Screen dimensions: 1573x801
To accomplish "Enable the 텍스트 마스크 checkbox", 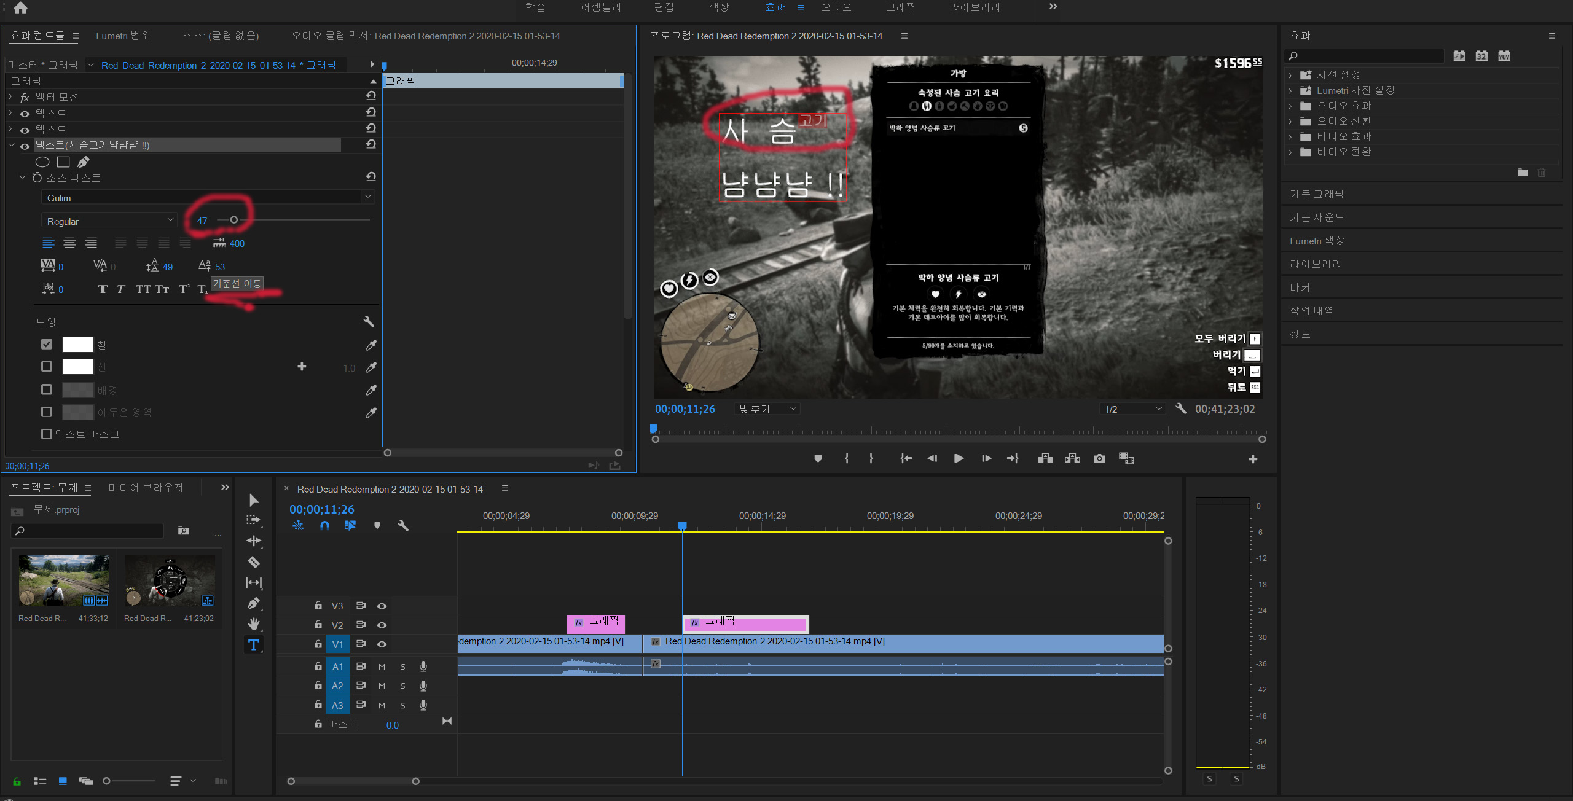I will (47, 434).
